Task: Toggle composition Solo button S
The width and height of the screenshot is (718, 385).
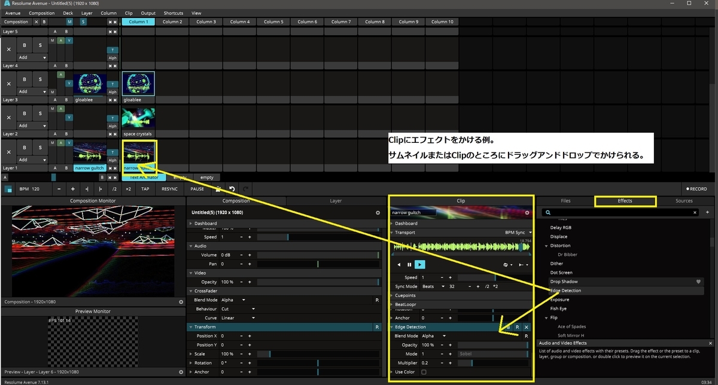Action: [83, 22]
